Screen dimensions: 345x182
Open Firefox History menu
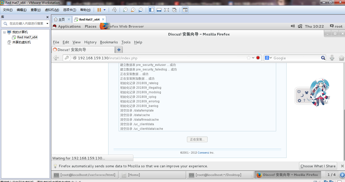90,42
